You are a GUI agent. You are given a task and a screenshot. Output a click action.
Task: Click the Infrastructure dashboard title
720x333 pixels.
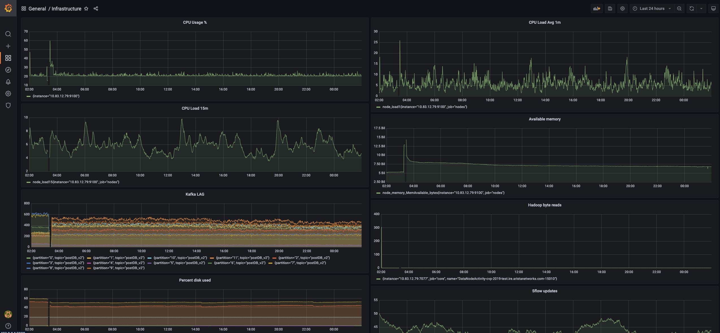point(66,9)
